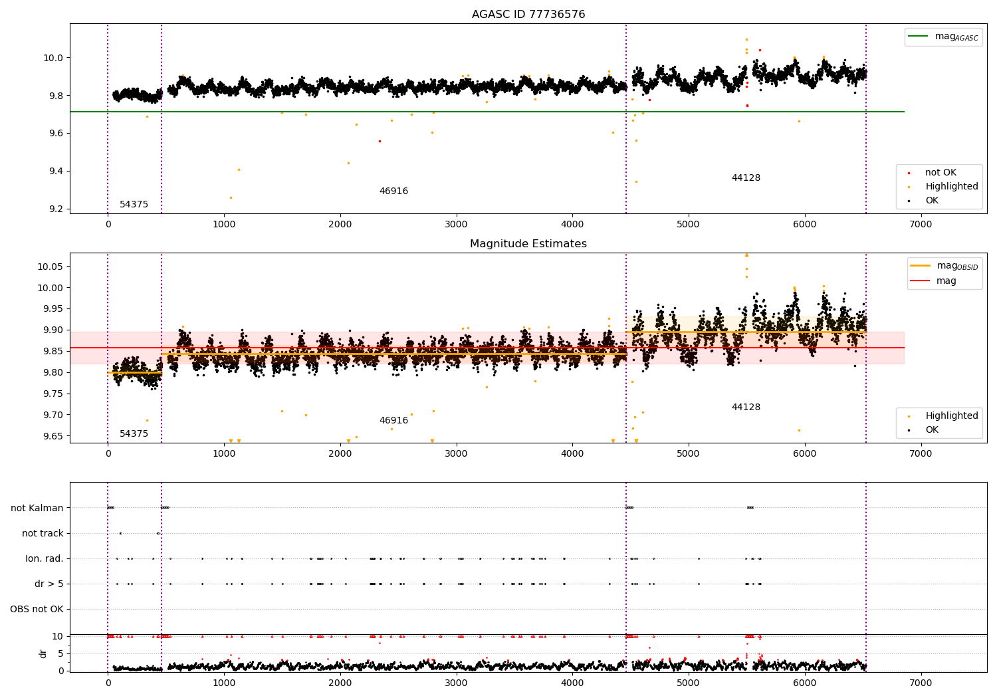The width and height of the screenshot is (997, 698).
Task: Click obsid label 44128 in top plot
Action: 746,178
